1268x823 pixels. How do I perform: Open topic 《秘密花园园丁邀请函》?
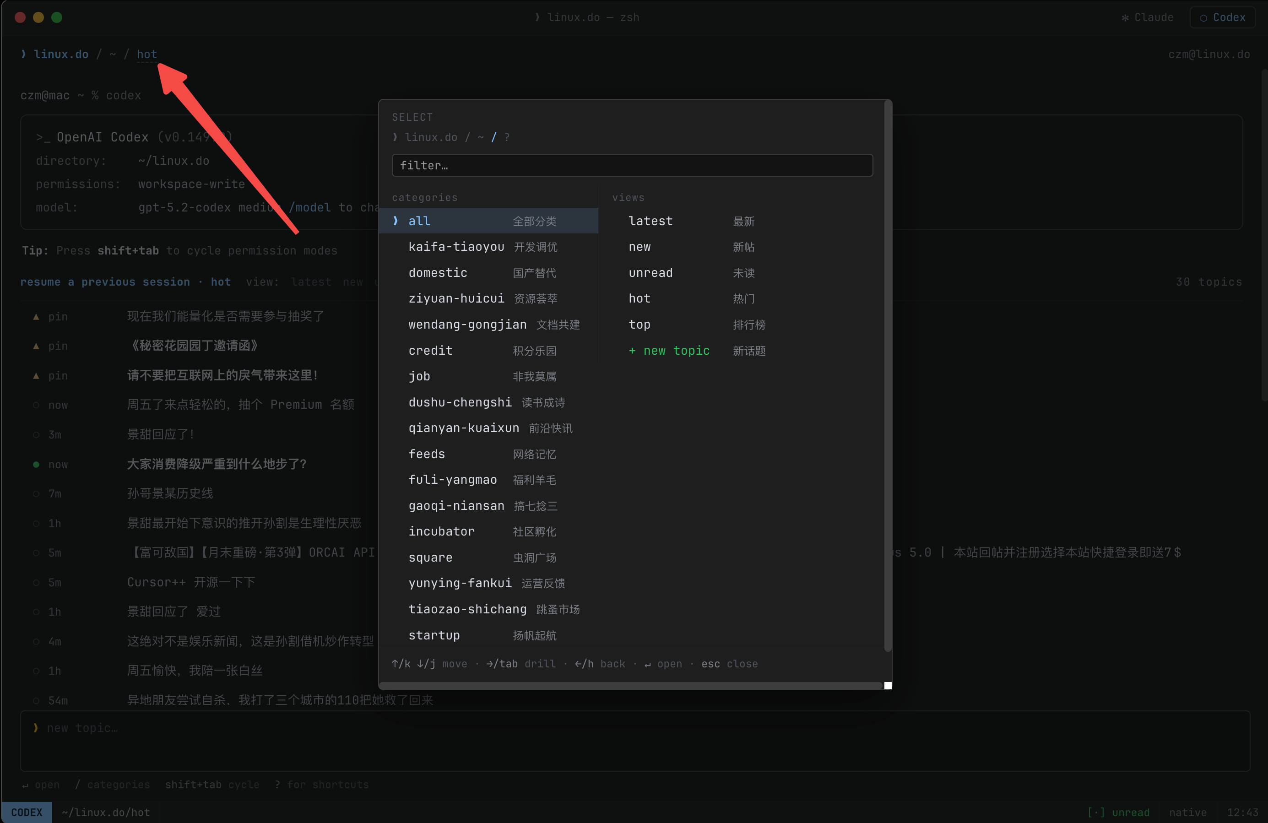point(195,346)
